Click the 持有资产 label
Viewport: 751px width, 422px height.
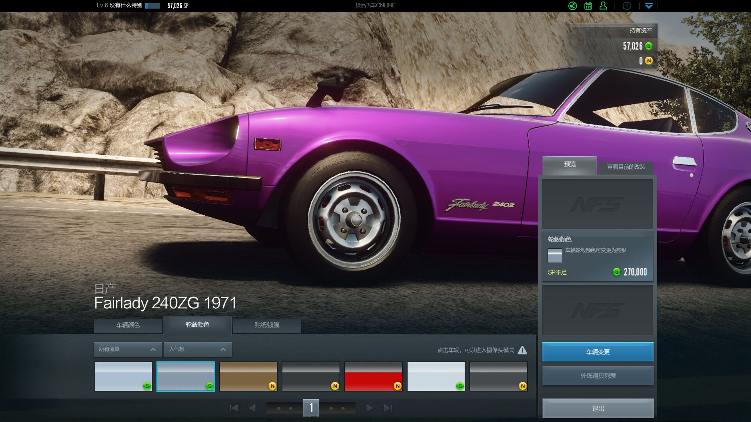(641, 30)
